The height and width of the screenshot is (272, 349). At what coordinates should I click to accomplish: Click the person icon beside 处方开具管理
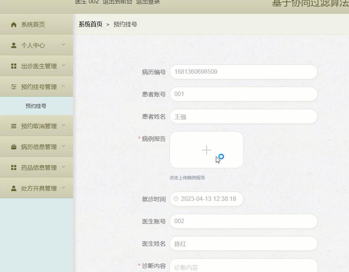pyautogui.click(x=14, y=188)
